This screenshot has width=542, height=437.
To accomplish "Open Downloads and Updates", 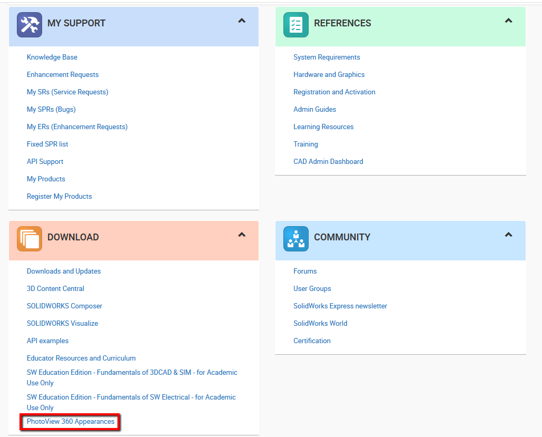I will coord(64,271).
